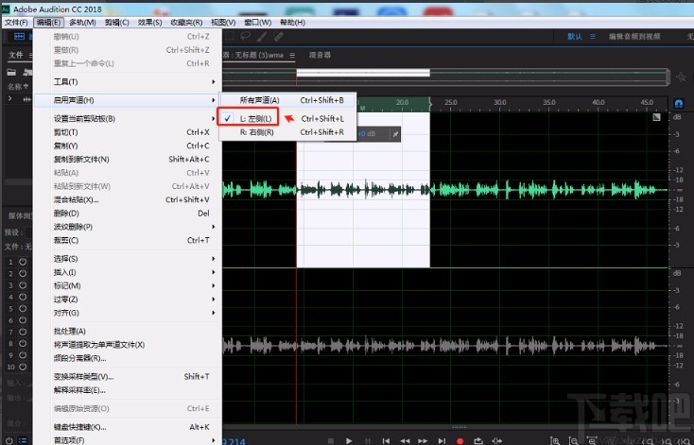This screenshot has height=445, width=694.
Task: Select the 默认 workspace
Action: point(575,36)
